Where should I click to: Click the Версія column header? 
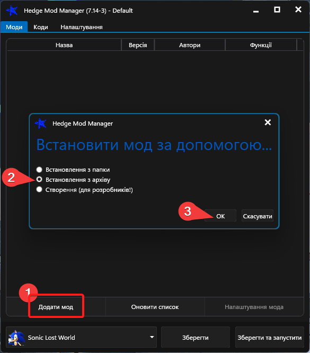coord(138,45)
